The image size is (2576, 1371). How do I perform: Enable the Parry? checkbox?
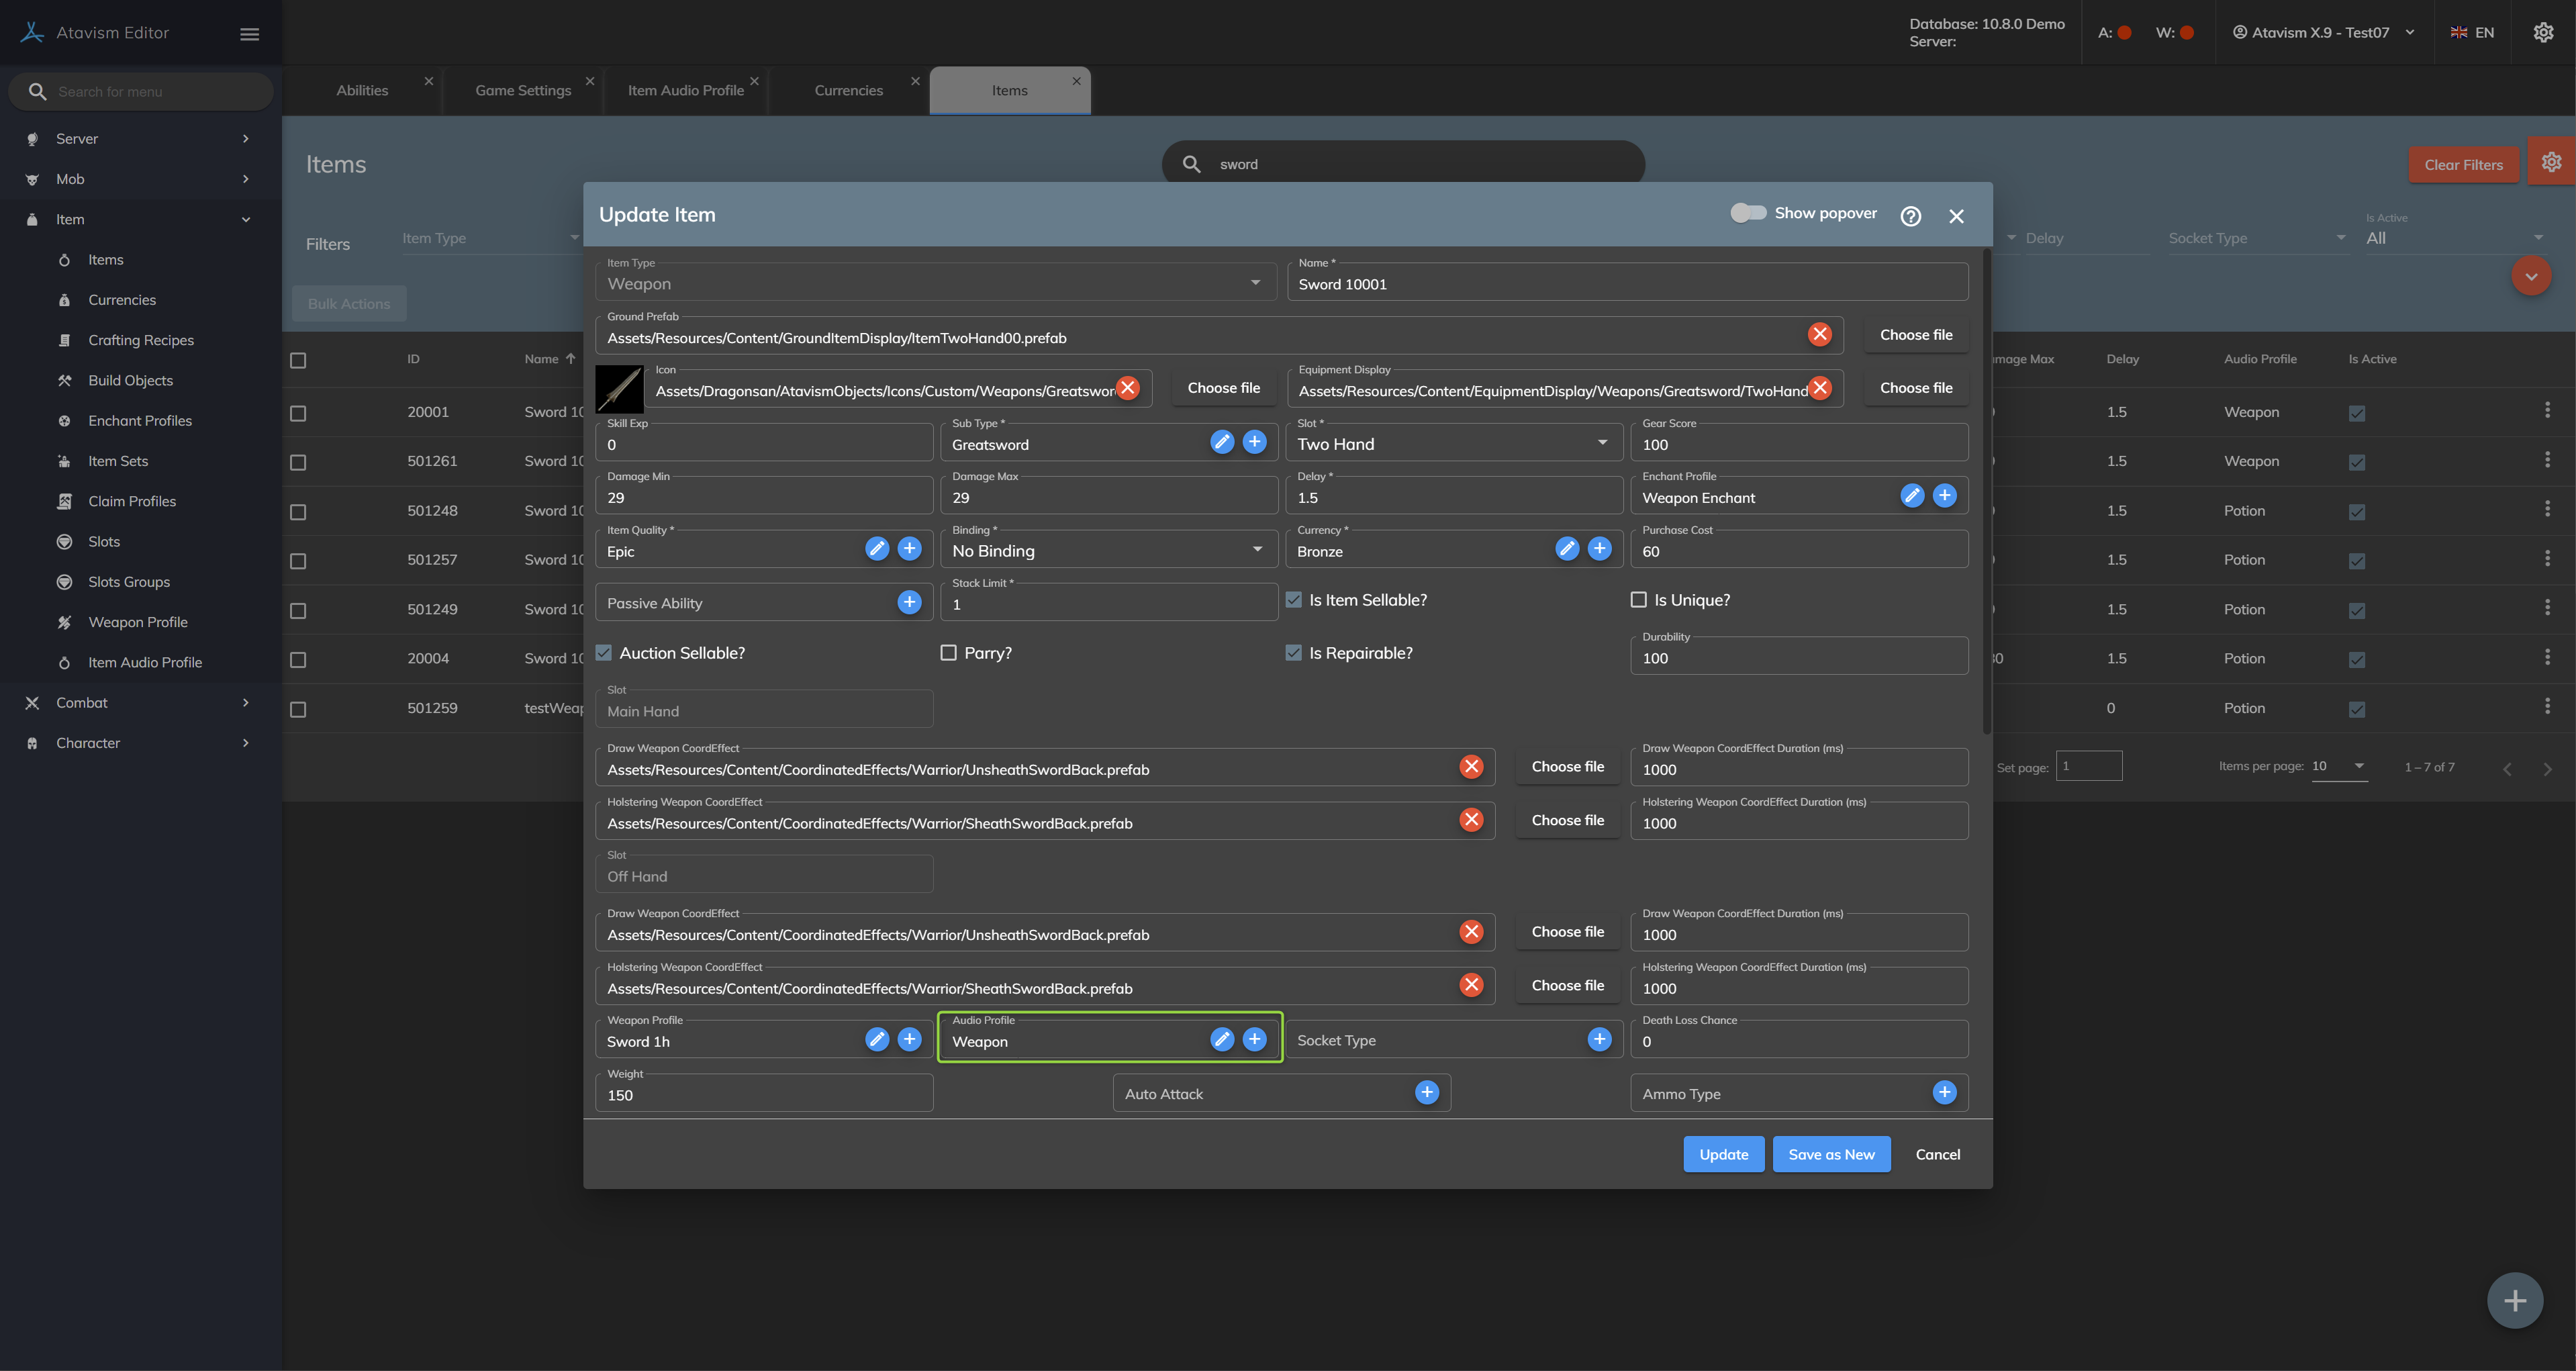coord(948,653)
